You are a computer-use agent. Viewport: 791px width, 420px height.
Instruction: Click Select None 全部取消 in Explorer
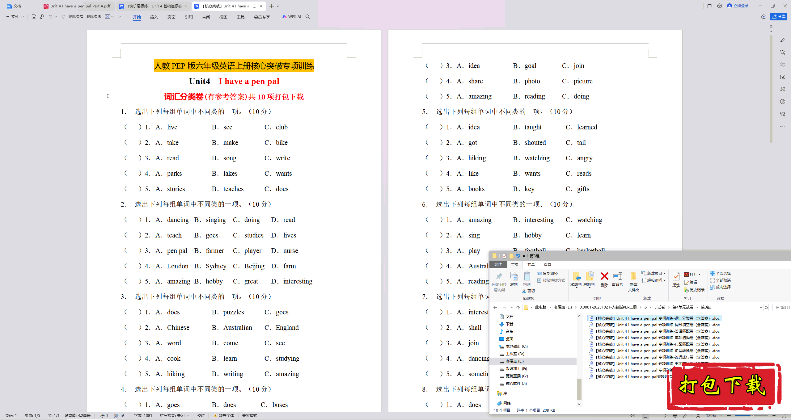[720, 280]
